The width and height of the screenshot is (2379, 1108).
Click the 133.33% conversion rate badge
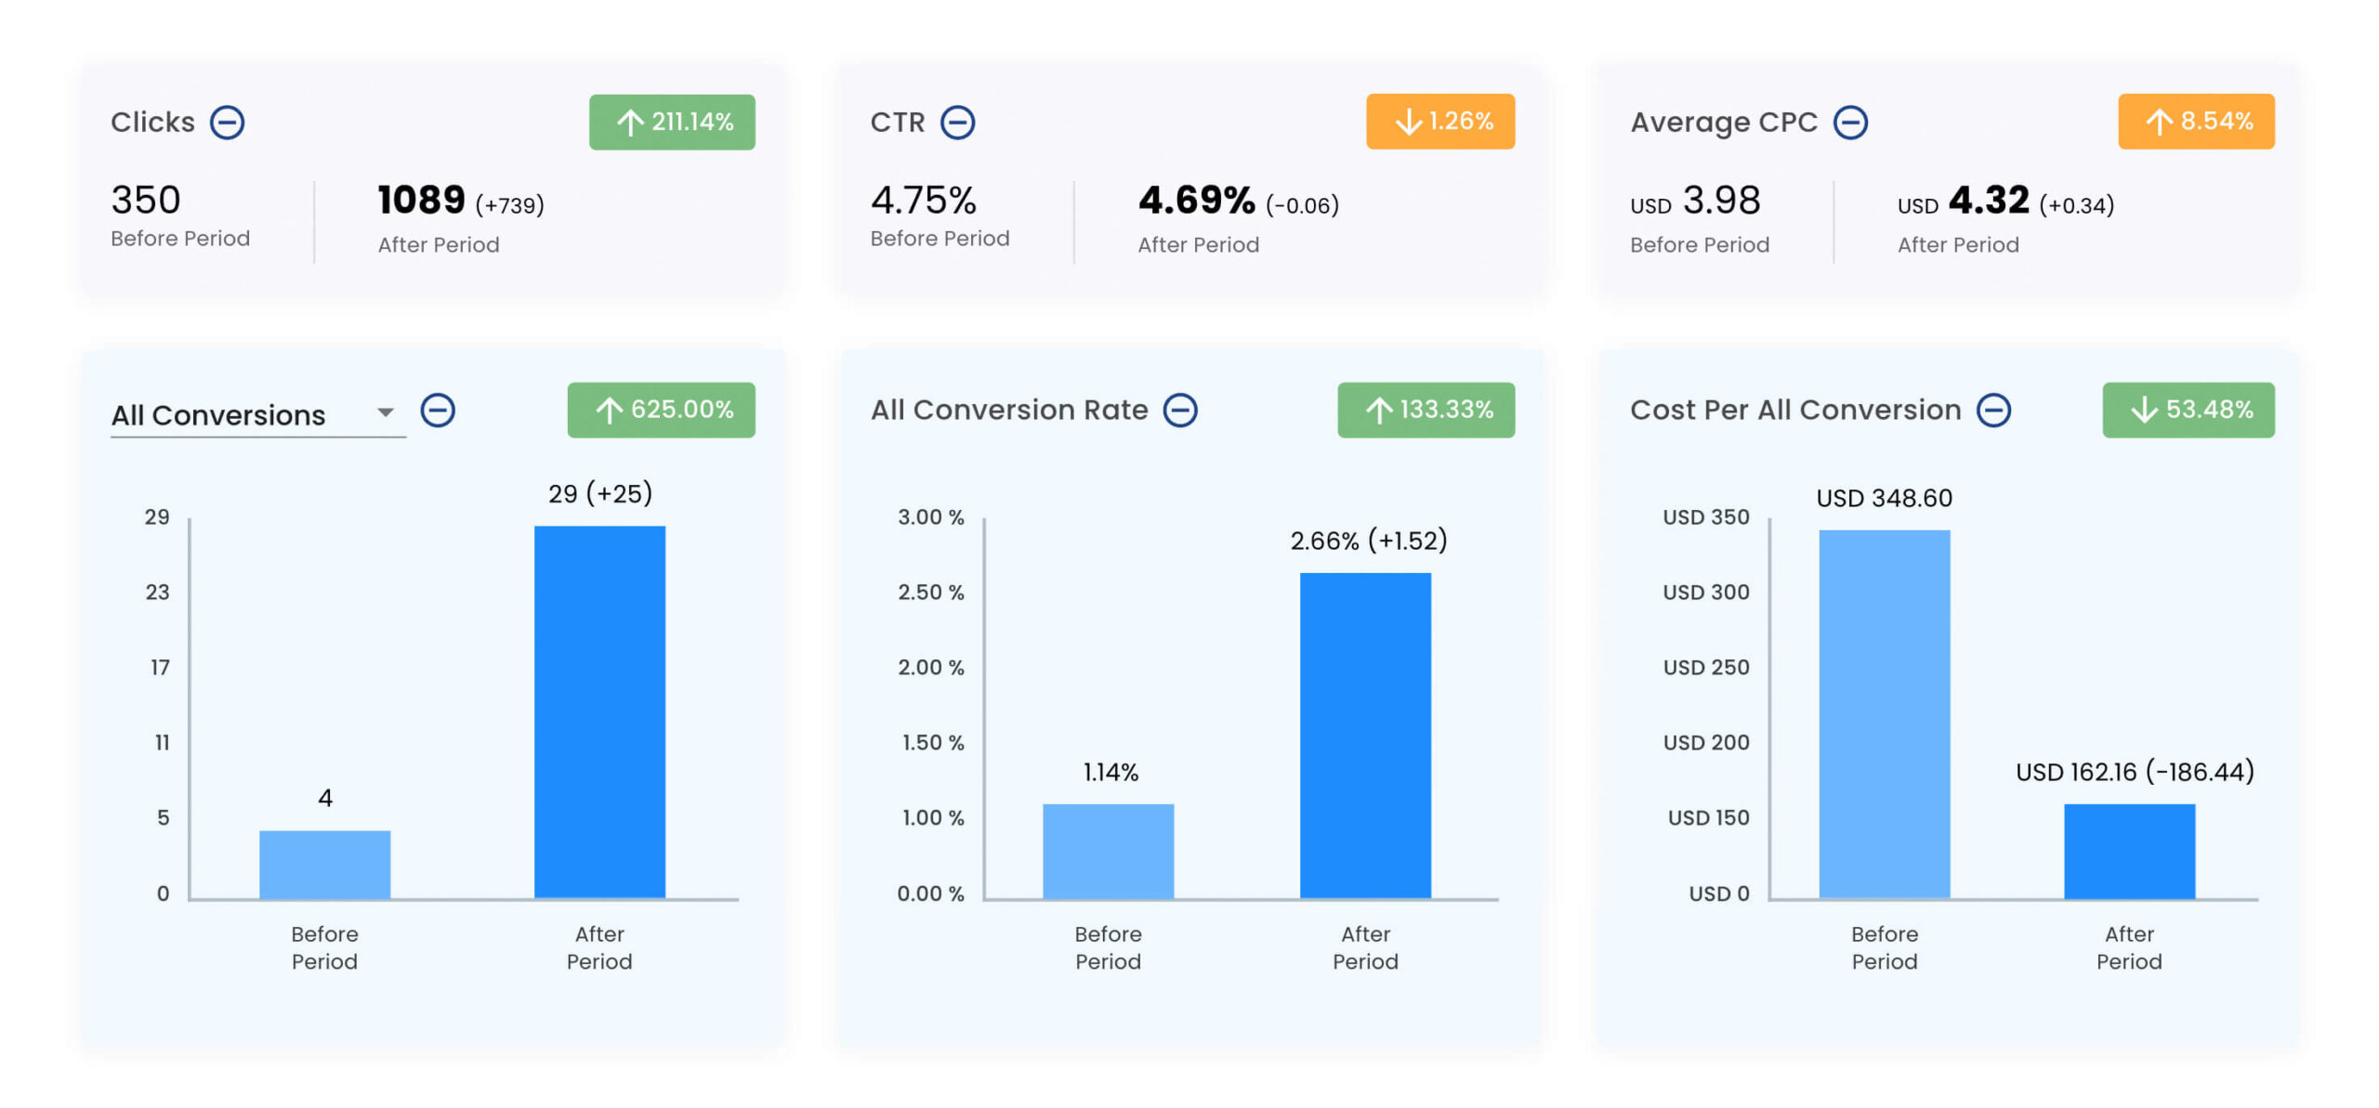tap(1426, 410)
